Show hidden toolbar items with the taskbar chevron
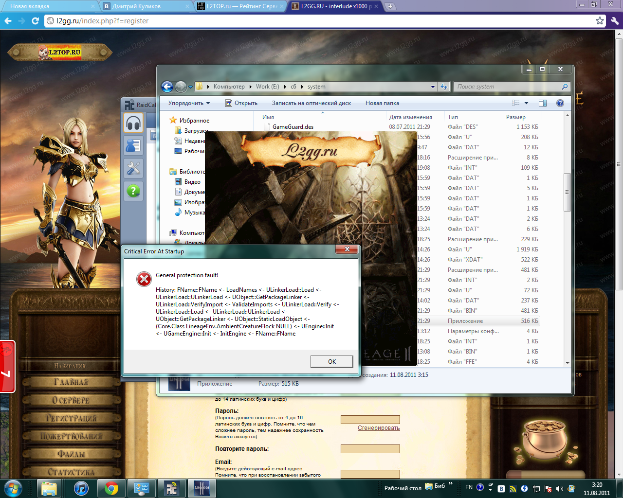The width and height of the screenshot is (623, 498). (451, 483)
